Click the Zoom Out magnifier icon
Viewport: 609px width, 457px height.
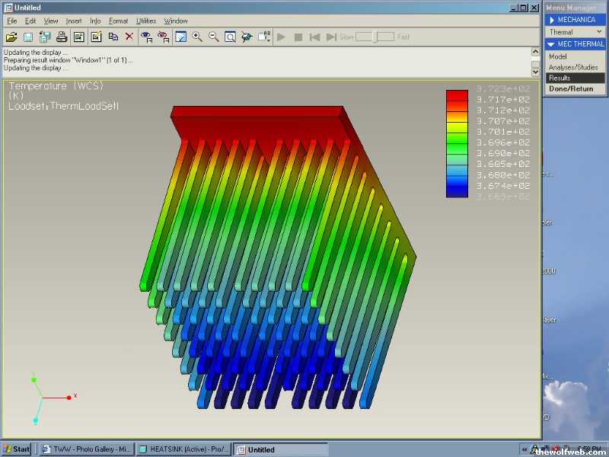214,37
